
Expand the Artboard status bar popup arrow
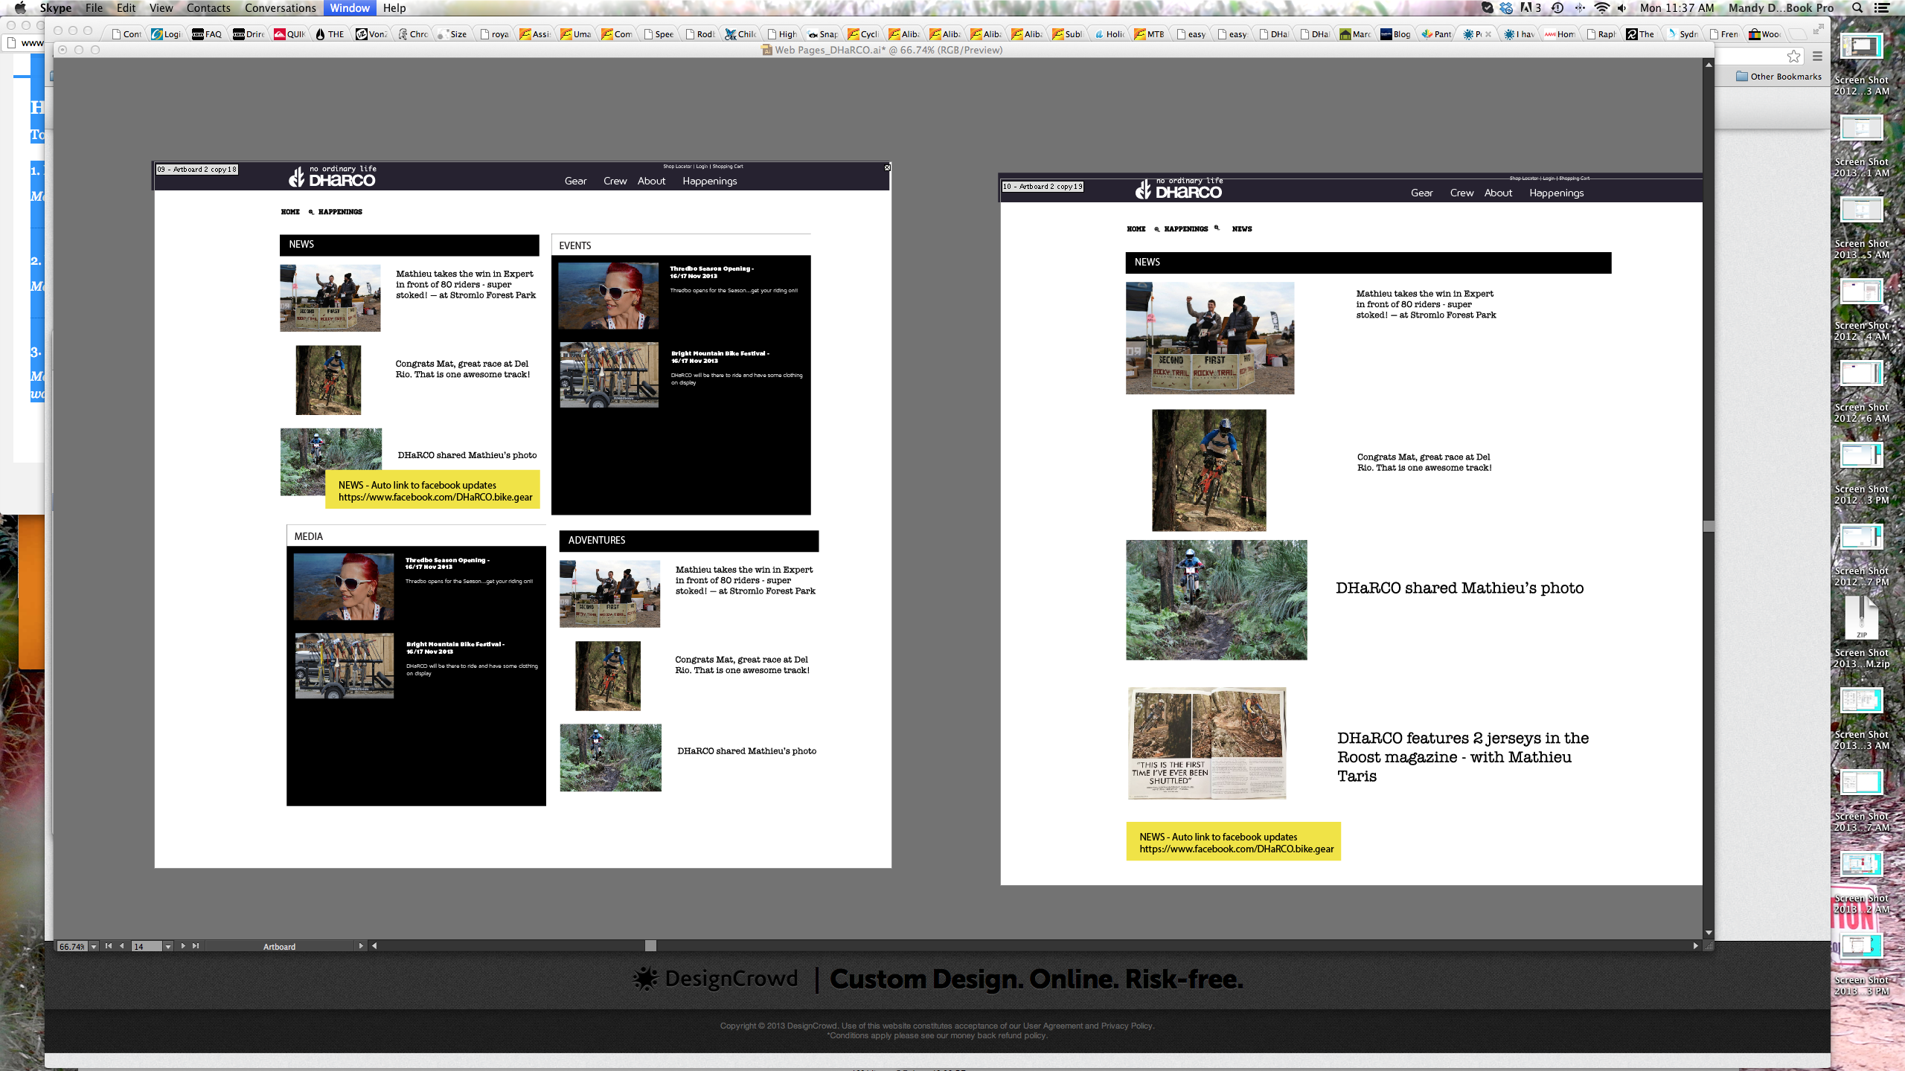click(361, 946)
